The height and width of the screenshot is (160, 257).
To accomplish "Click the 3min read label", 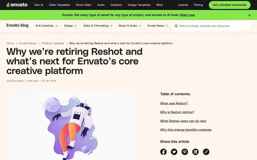I will (33, 81).
